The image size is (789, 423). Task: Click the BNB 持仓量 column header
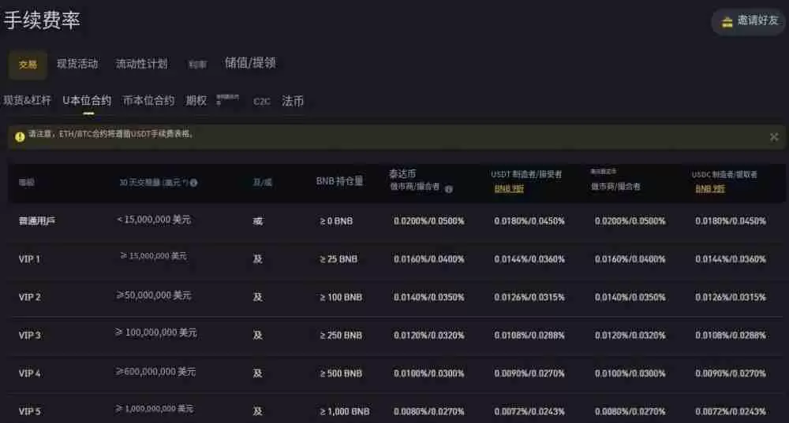coord(339,181)
